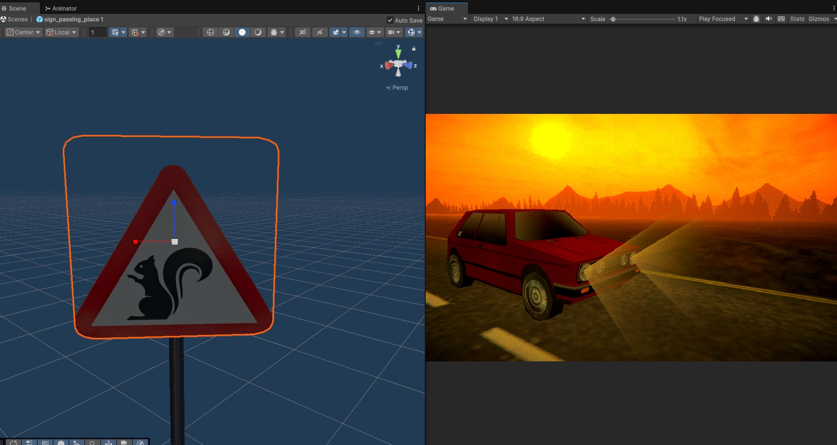The height and width of the screenshot is (445, 837).
Task: Open the Center pivot mode dropdown
Action: [x=24, y=32]
